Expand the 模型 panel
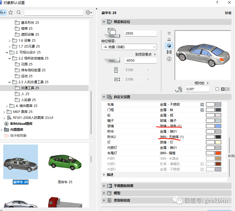The height and width of the screenshot is (211, 235). coord(104,193)
